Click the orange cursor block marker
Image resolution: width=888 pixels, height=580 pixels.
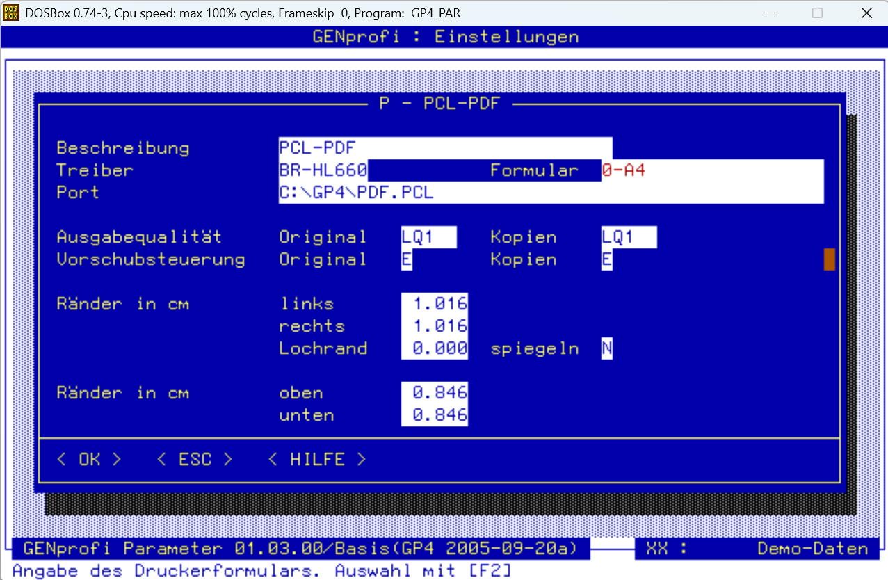[x=829, y=259]
